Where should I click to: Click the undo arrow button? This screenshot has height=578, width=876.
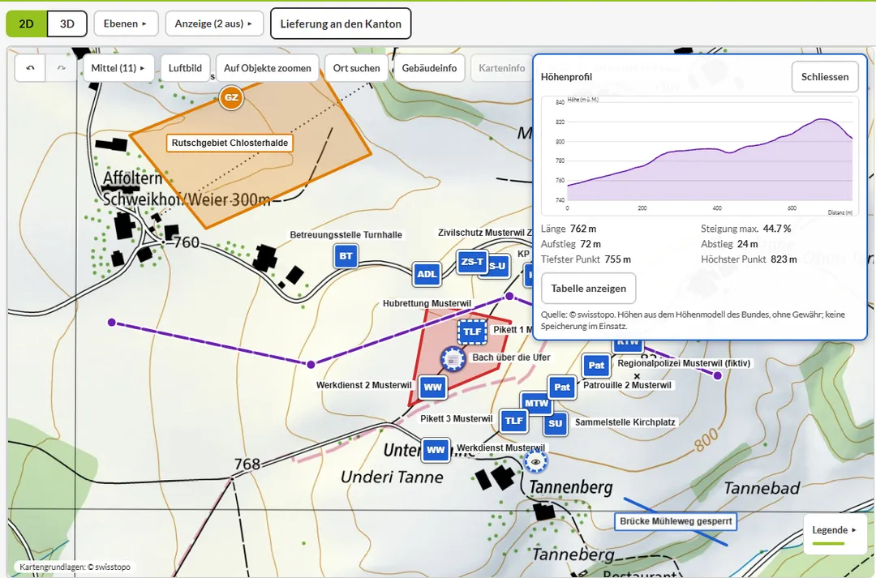click(30, 68)
